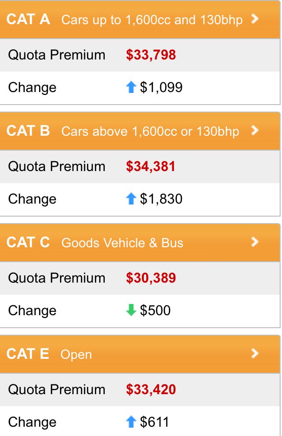Viewport: 282px width, 436px height.
Task: Open the 'Goods Vehicle & Bus' link
Action: click(122, 243)
